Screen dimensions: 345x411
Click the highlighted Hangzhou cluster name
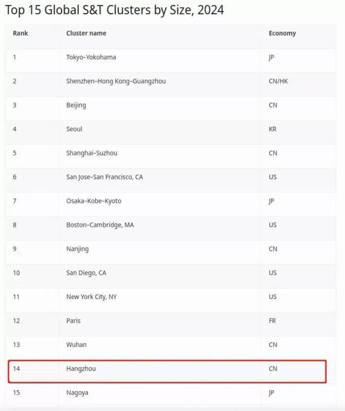[x=81, y=369]
